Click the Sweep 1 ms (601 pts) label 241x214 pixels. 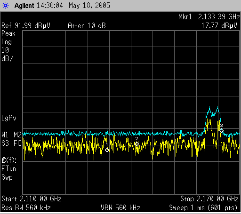203,208
